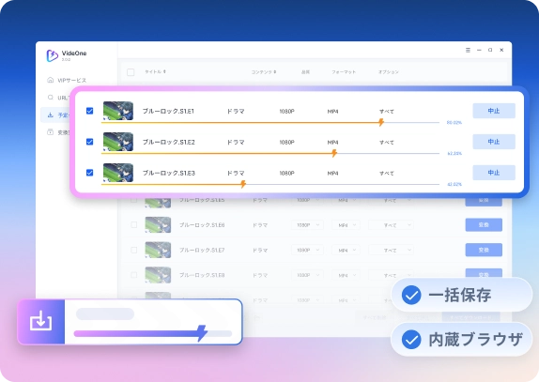Screen dimensions: 539x382
Task: Click the オプション column header
Action: coord(389,72)
